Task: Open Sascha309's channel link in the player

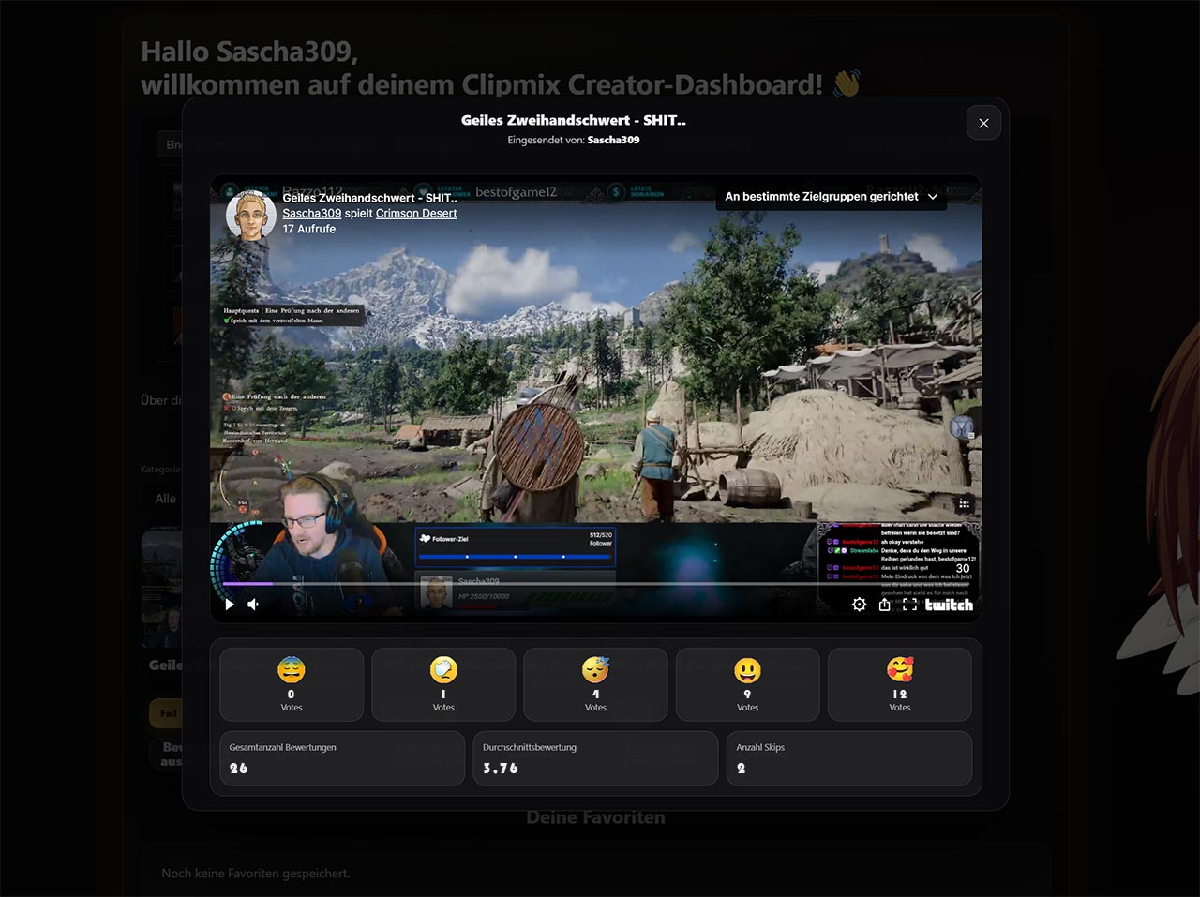Action: pyautogui.click(x=312, y=214)
